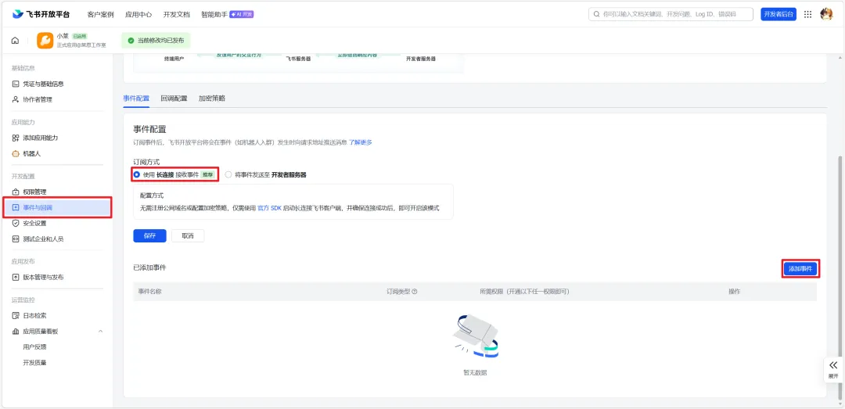Click the 安全设置 shield icon
Image resolution: width=845 pixels, height=409 pixels.
point(16,223)
